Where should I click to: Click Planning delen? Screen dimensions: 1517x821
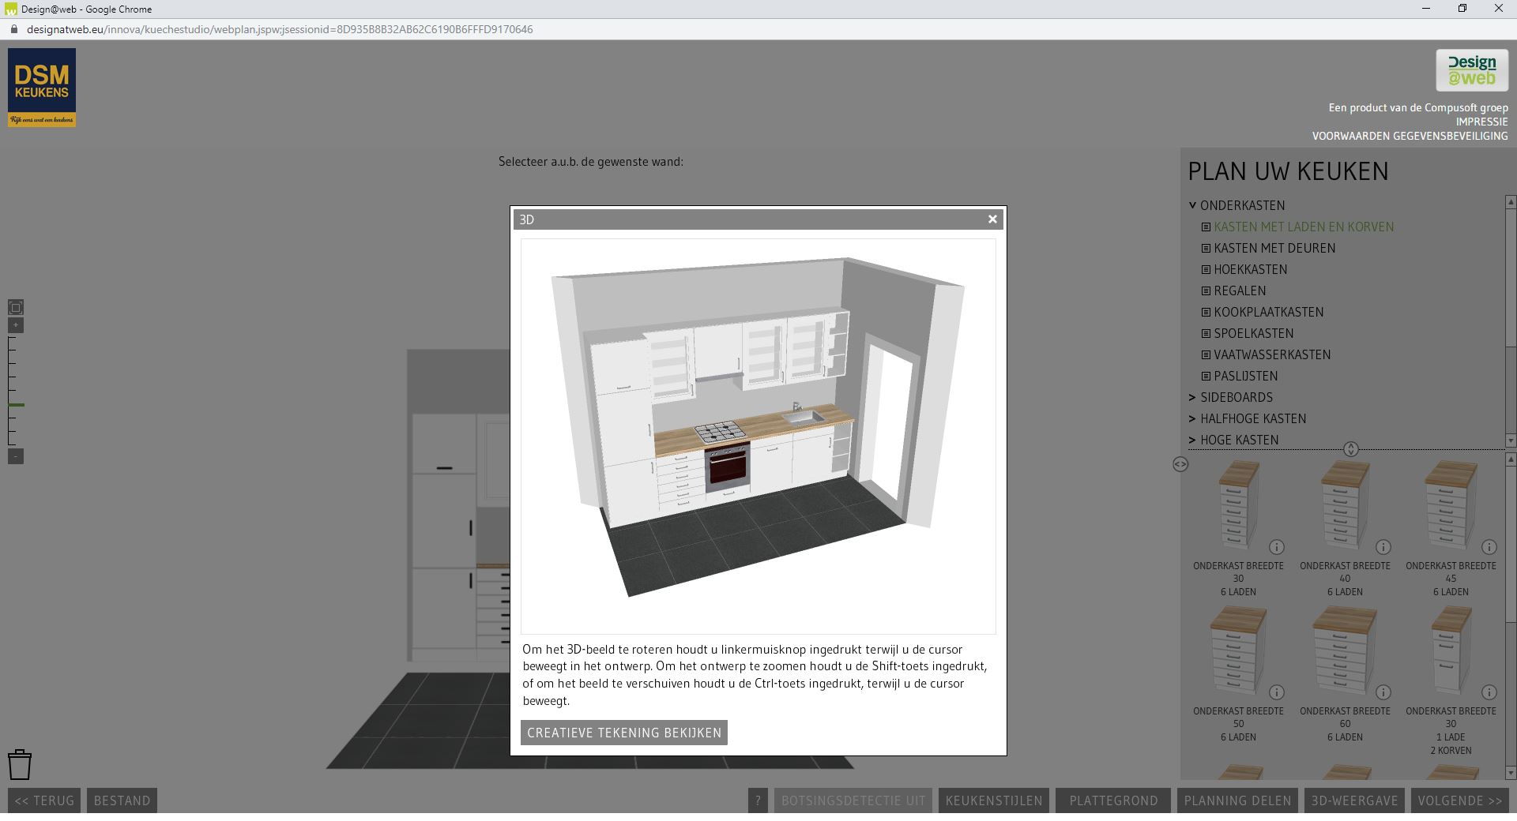1237,800
